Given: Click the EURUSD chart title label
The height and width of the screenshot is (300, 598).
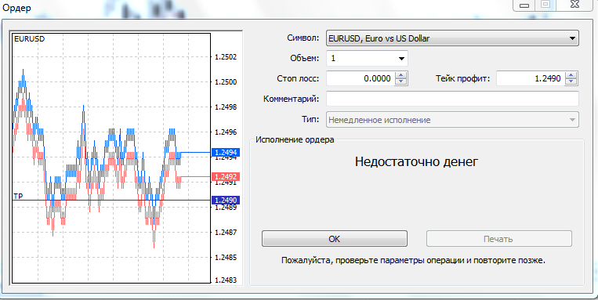Looking at the screenshot, I should 29,39.
